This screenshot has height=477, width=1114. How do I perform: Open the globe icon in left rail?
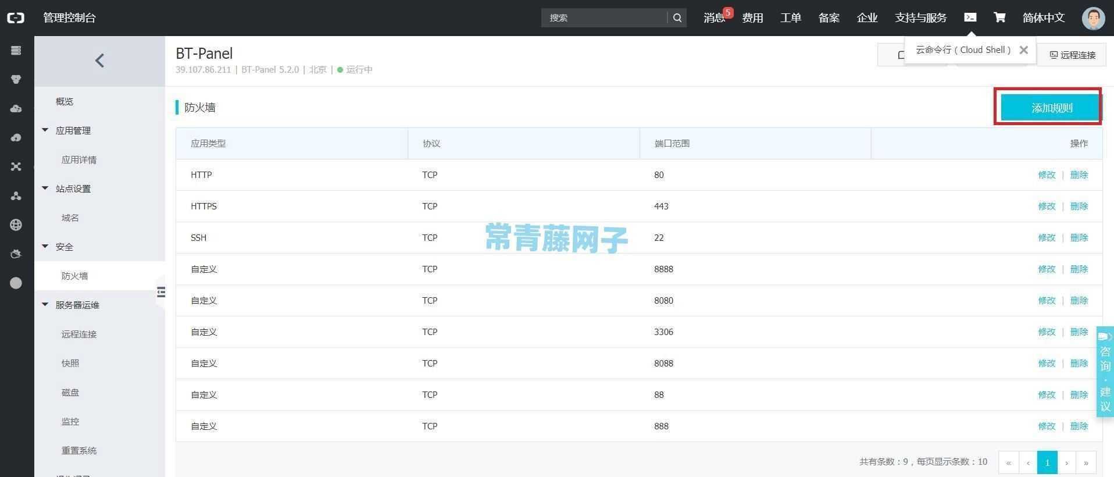[16, 225]
